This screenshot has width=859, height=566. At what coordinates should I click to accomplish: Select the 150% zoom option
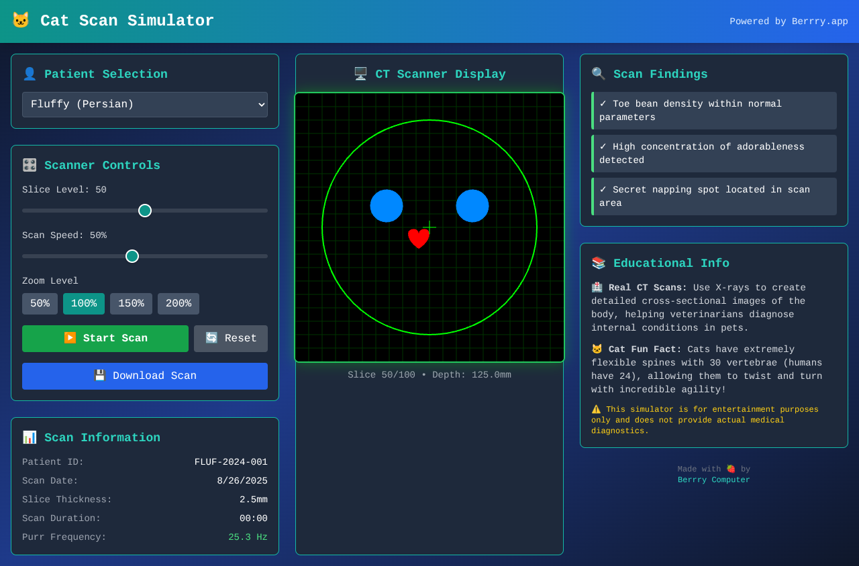pos(131,304)
